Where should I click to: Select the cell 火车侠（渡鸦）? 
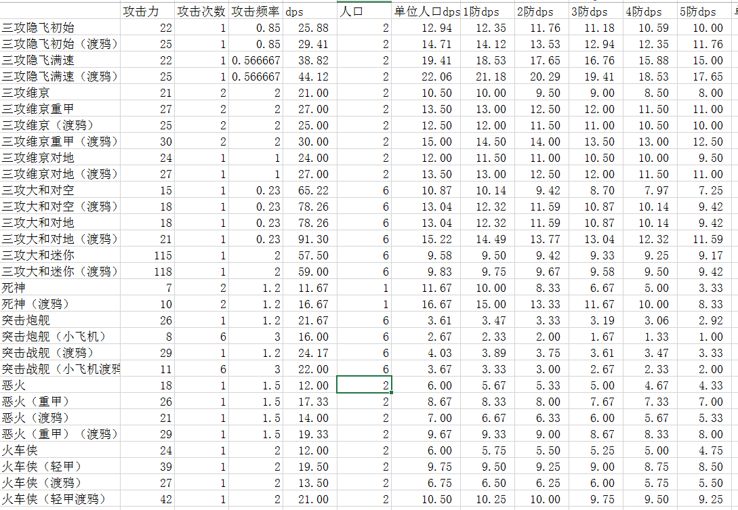[60, 483]
